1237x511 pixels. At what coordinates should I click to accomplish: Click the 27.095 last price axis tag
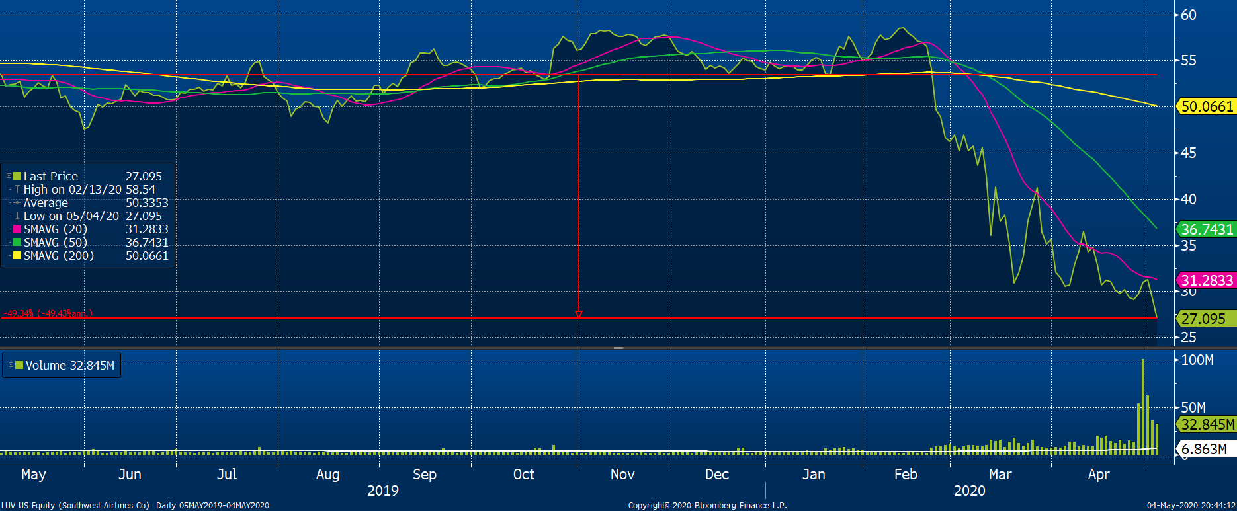pos(1206,319)
